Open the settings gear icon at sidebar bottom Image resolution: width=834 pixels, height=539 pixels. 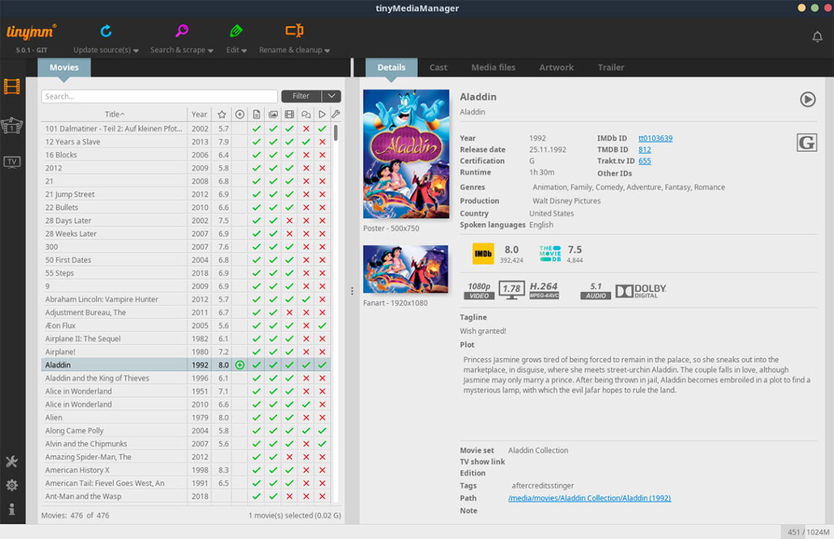[12, 485]
